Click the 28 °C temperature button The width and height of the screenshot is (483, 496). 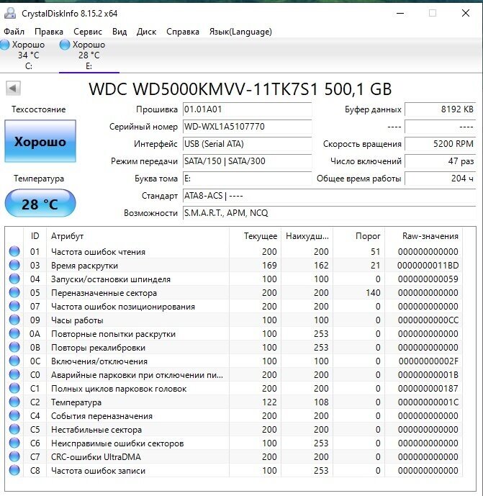coord(40,204)
